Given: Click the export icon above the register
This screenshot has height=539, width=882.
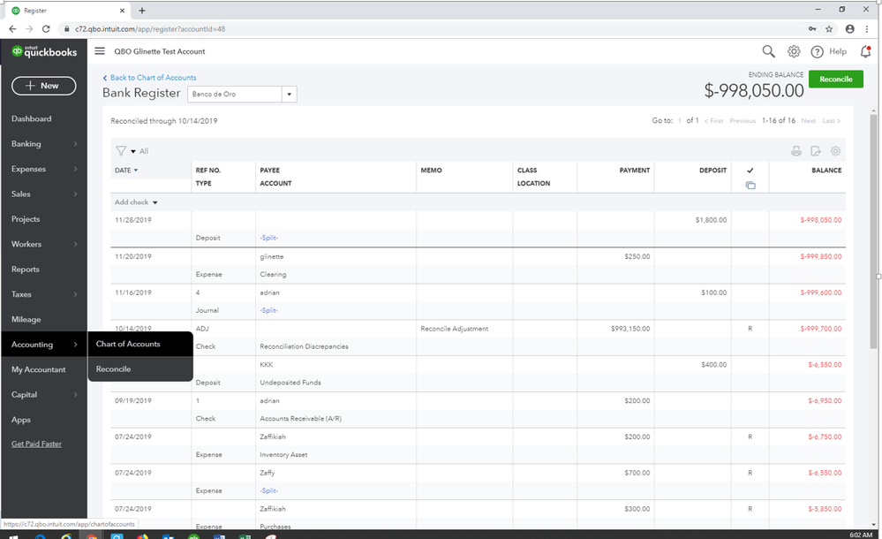Looking at the screenshot, I should (x=816, y=151).
